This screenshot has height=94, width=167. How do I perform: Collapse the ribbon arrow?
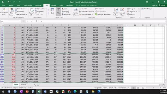(165, 17)
